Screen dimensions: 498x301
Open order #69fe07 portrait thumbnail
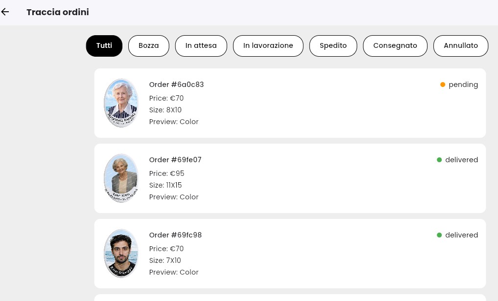coord(121,178)
